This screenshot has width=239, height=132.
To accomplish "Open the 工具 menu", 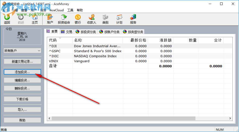I will coord(70,10).
